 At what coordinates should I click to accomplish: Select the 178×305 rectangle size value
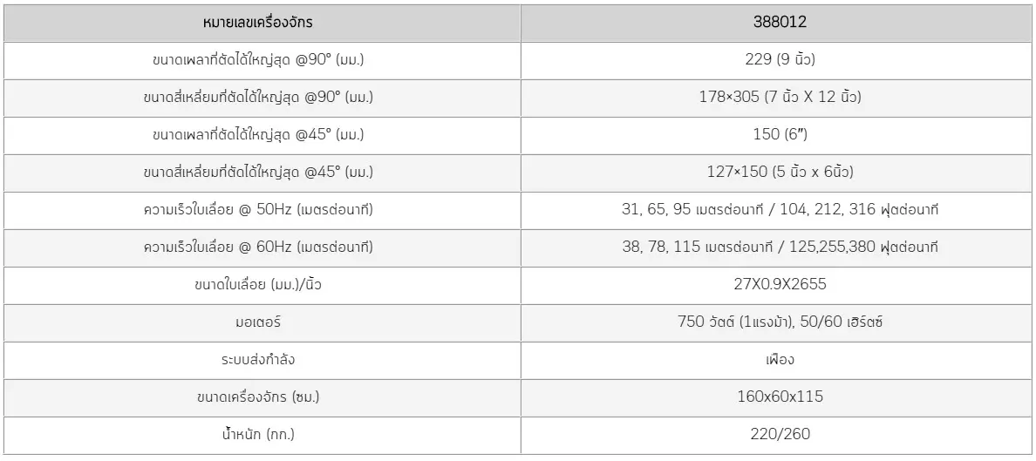pyautogui.click(x=780, y=98)
